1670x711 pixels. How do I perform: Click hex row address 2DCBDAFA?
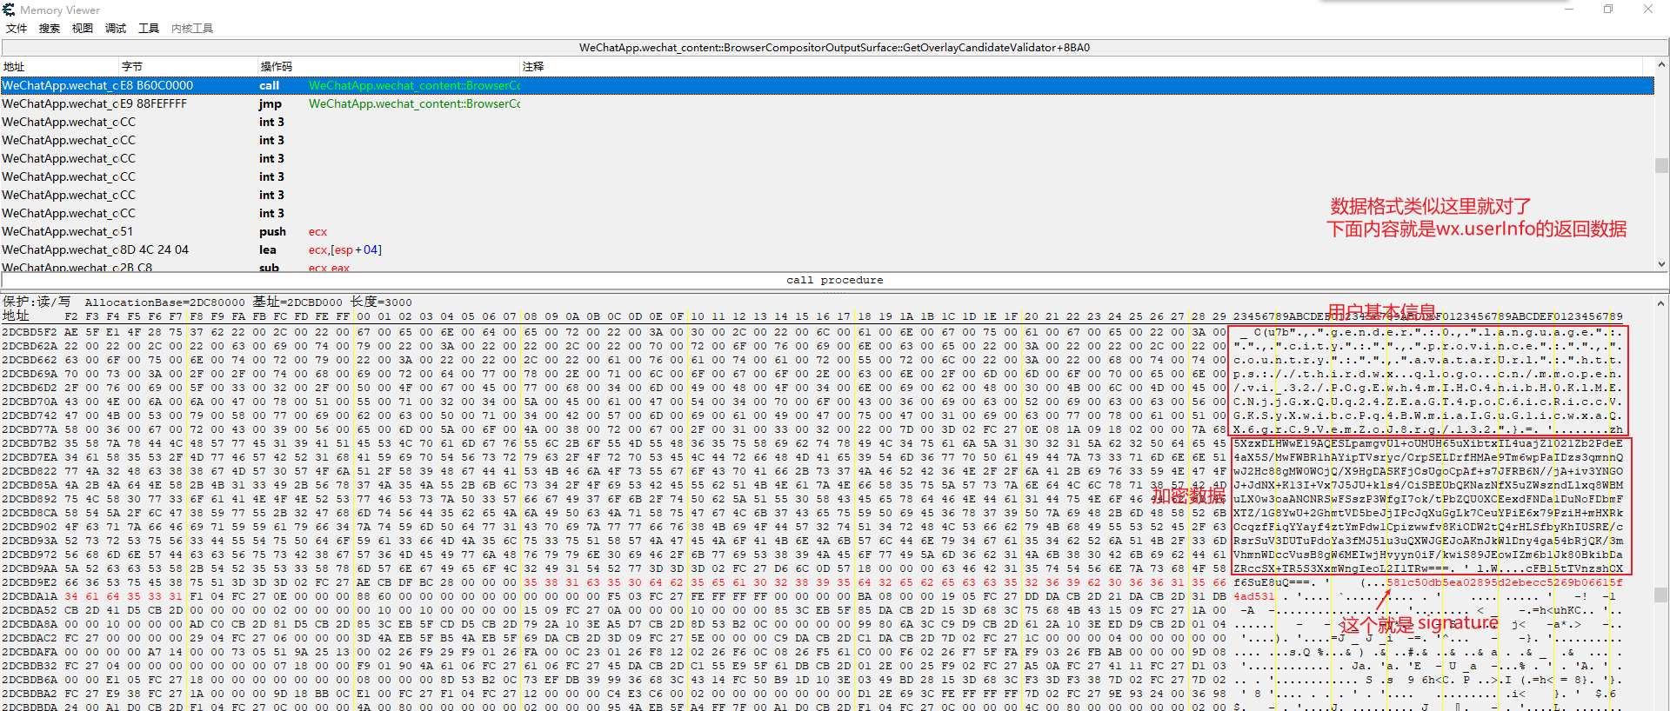30,652
